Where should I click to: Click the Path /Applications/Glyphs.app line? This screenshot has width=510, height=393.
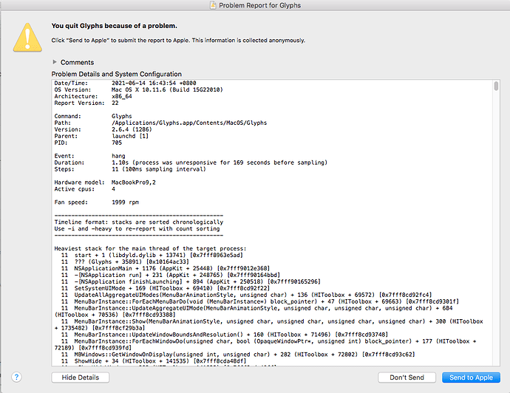160,123
